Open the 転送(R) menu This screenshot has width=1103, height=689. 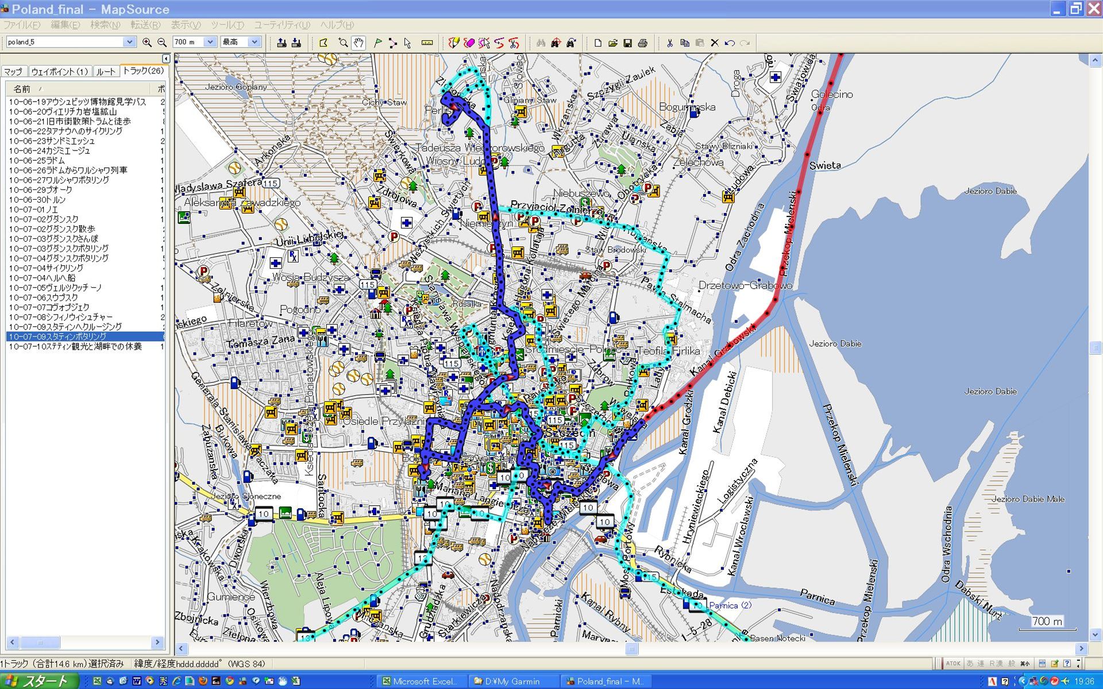click(145, 25)
